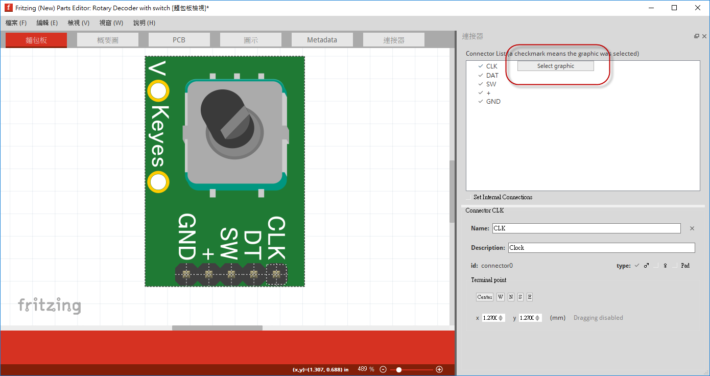The width and height of the screenshot is (710, 376).
Task: Toggle the checkmark beside DAT connector
Action: (x=480, y=75)
